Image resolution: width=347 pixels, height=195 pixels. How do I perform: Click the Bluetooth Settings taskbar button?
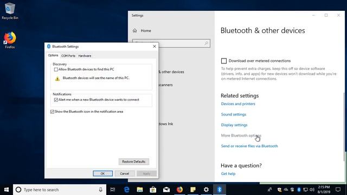coord(219,190)
